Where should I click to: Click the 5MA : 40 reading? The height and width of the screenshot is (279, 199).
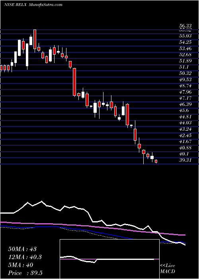21,265
